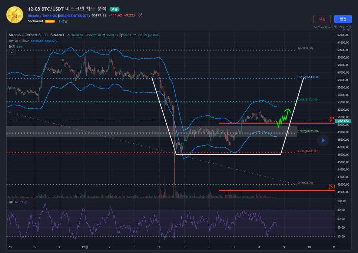358x253 pixels.
Task: Open the BINANCE:BTCUSDT ticker link
Action: coord(74,16)
